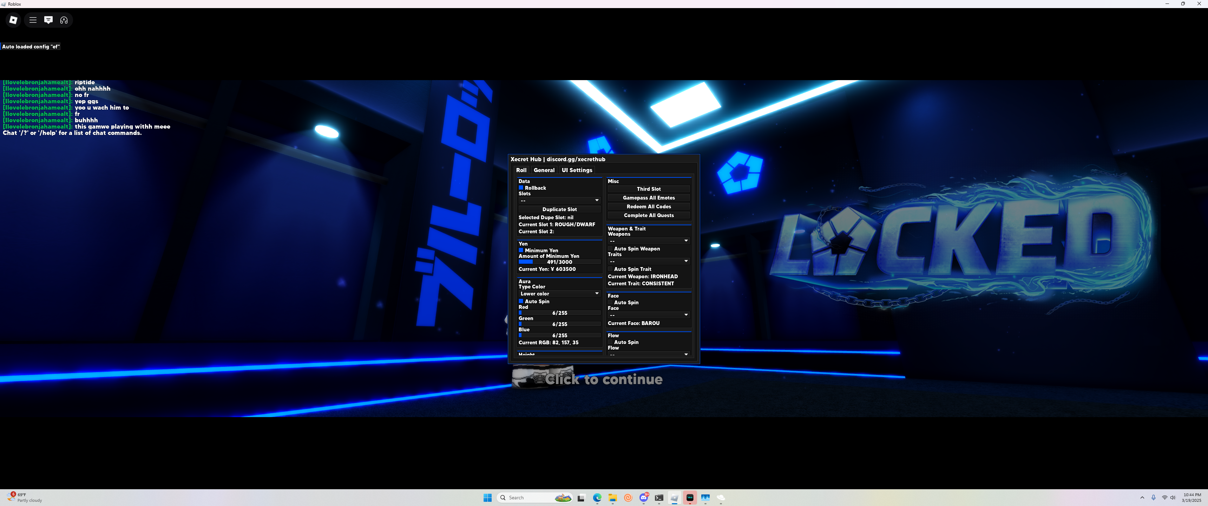Click the headphones voice icon
This screenshot has height=506, width=1208.
(64, 20)
